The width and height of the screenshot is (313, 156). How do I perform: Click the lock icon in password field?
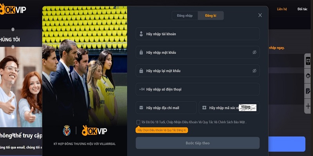141,52
